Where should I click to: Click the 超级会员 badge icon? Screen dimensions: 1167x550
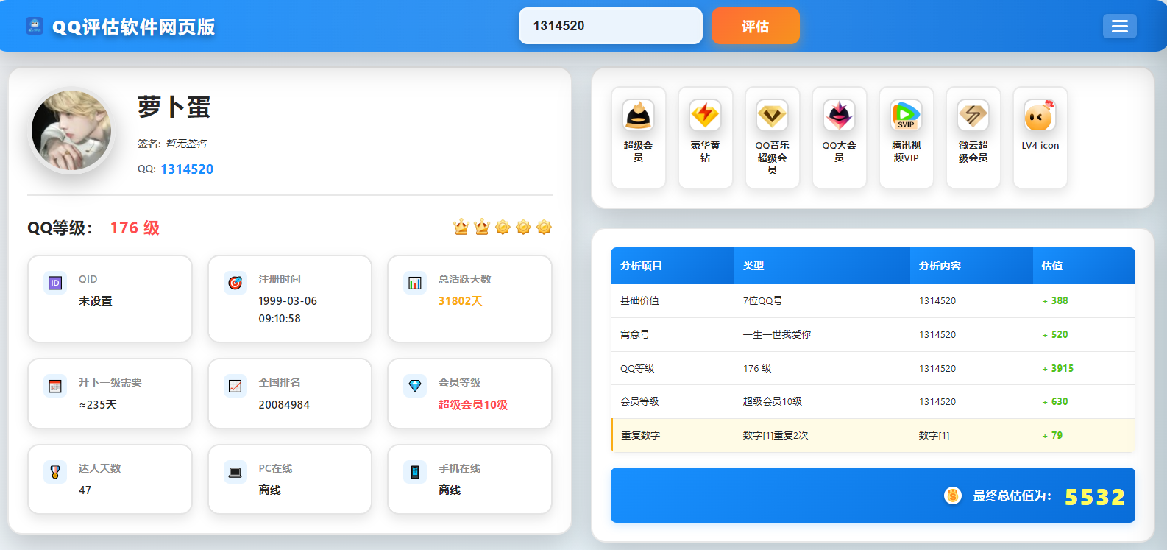638,116
